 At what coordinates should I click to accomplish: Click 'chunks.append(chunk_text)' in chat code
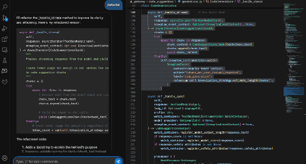58,103
